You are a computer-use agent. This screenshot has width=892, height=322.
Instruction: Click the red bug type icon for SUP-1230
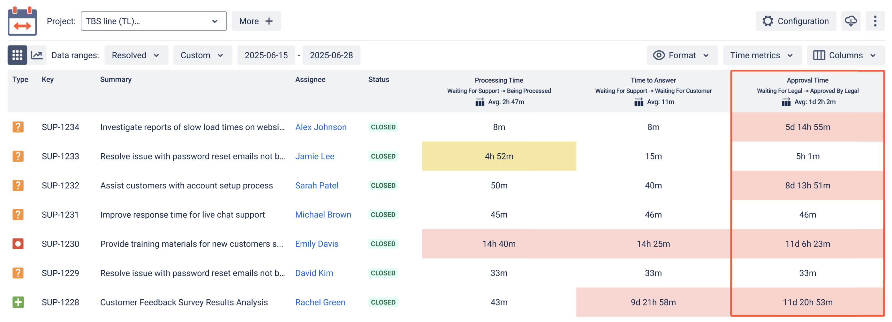pyautogui.click(x=18, y=244)
